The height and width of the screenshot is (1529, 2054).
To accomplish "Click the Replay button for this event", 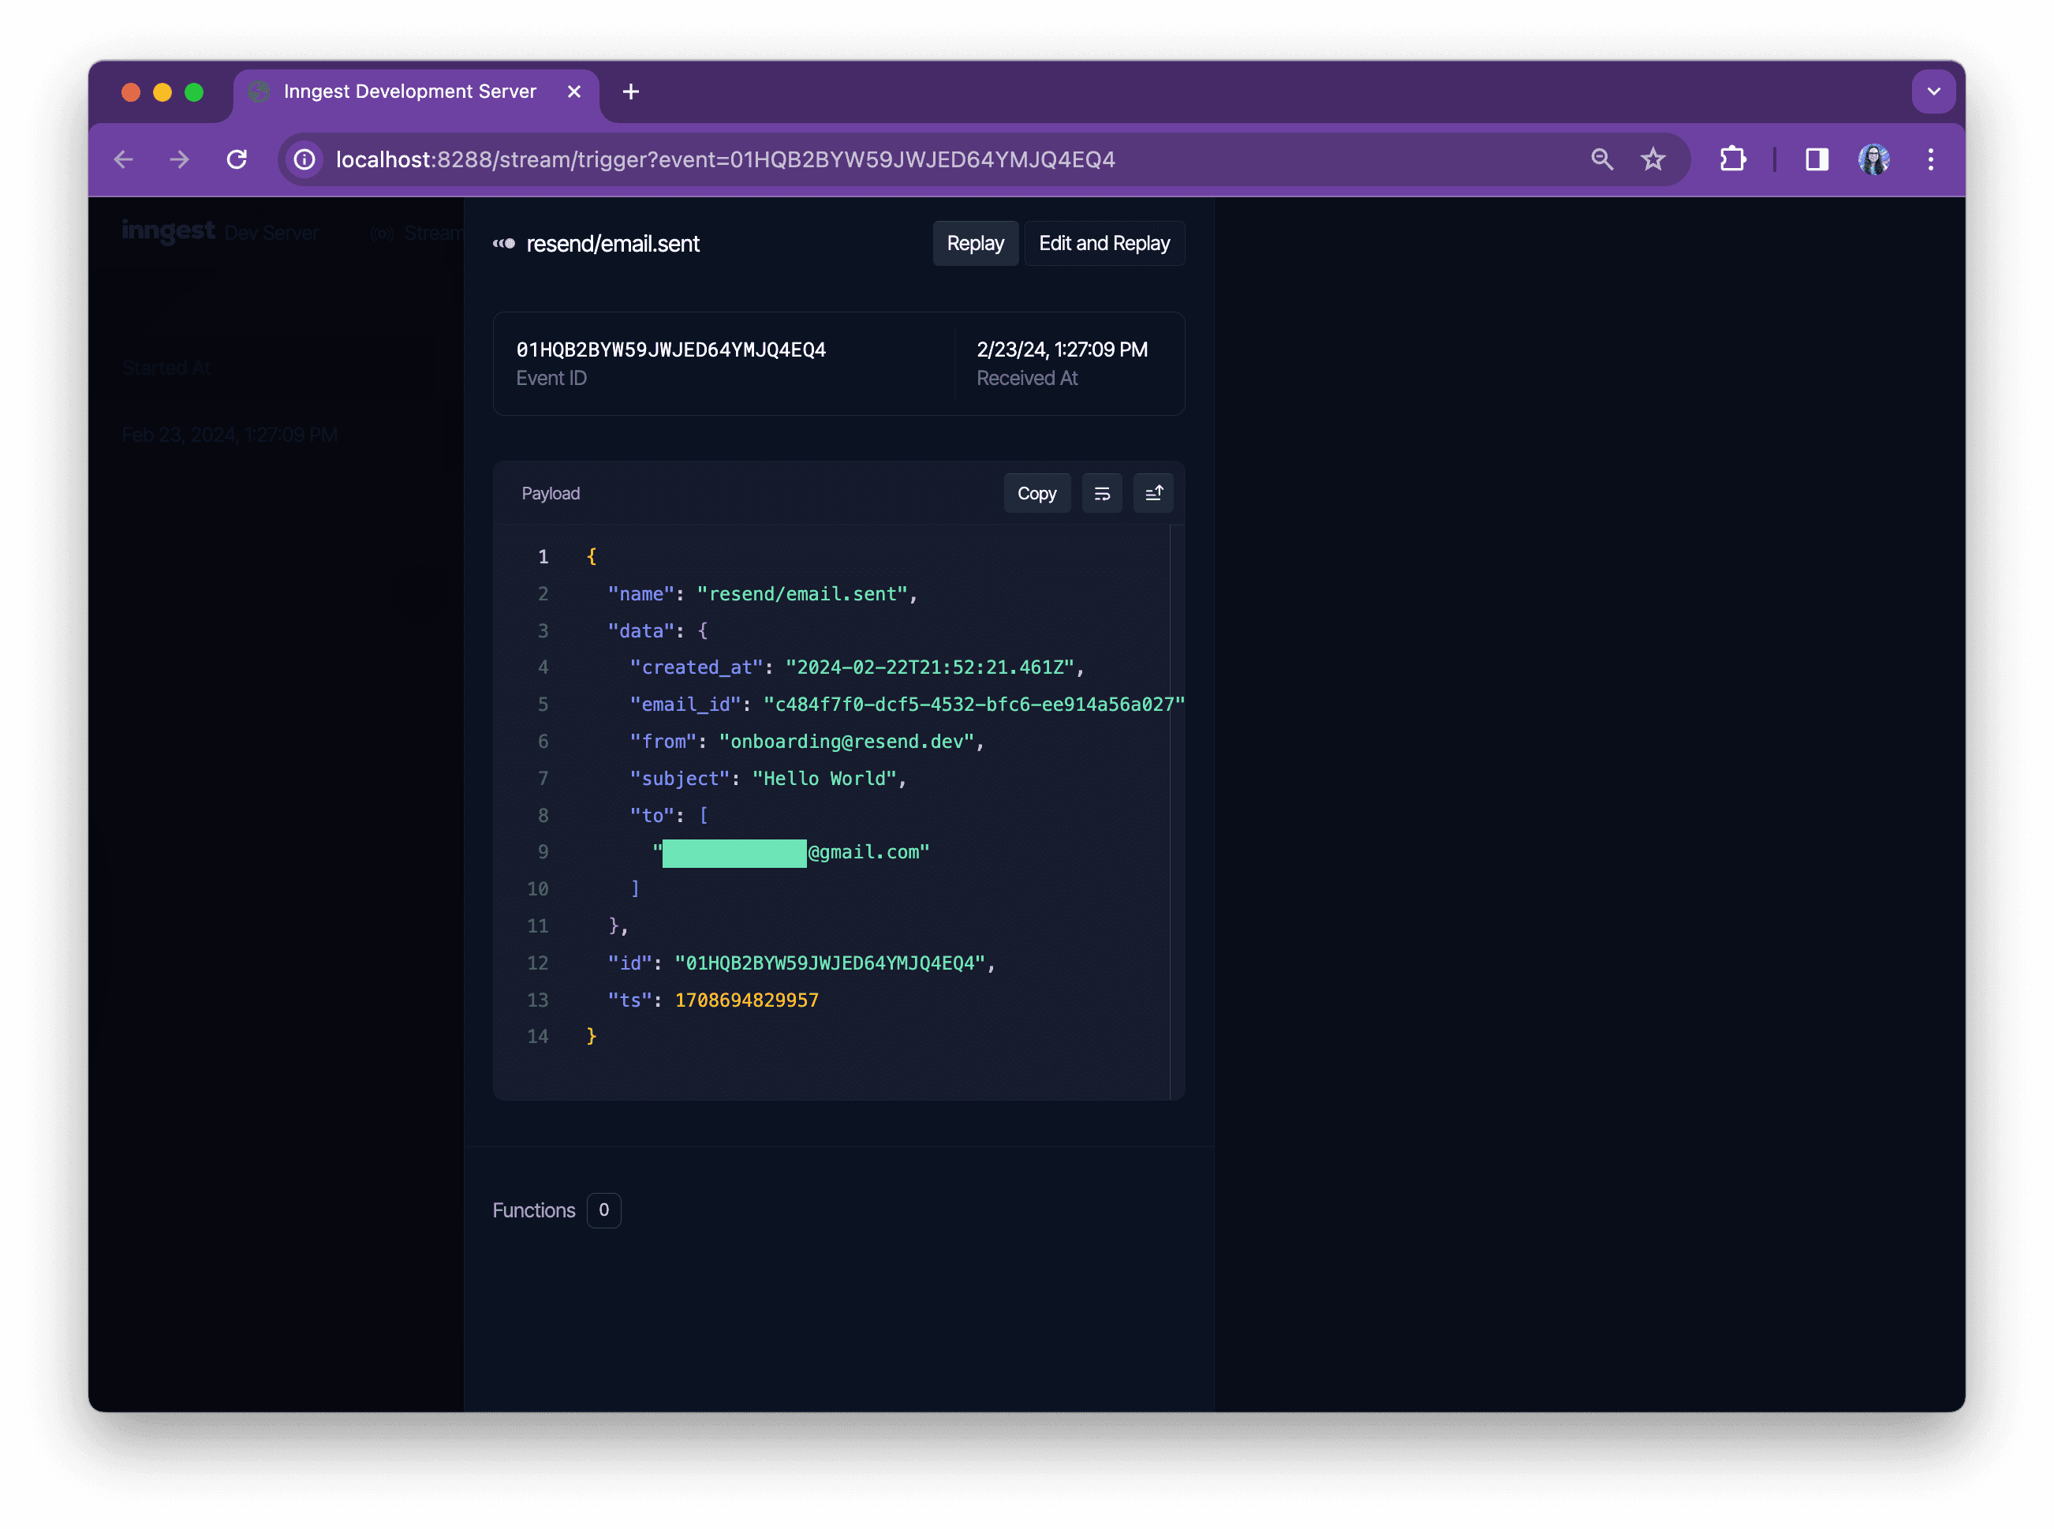I will pyautogui.click(x=975, y=242).
